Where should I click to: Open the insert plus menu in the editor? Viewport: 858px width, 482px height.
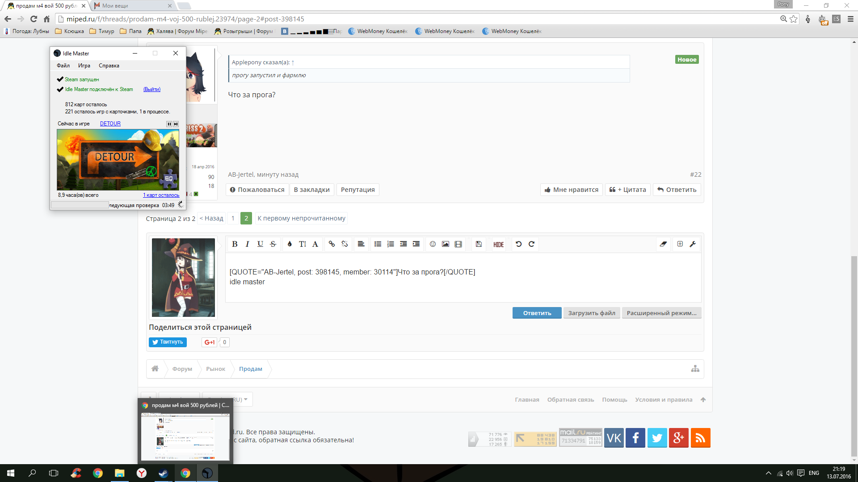[680, 244]
